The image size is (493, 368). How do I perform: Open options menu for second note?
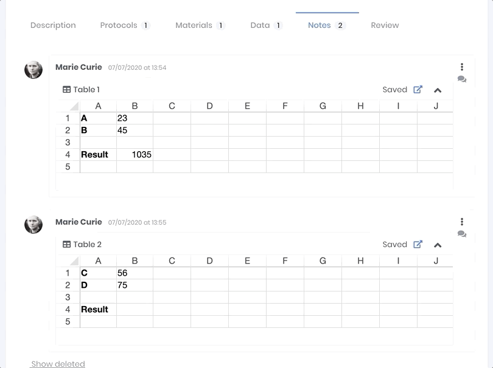point(462,222)
